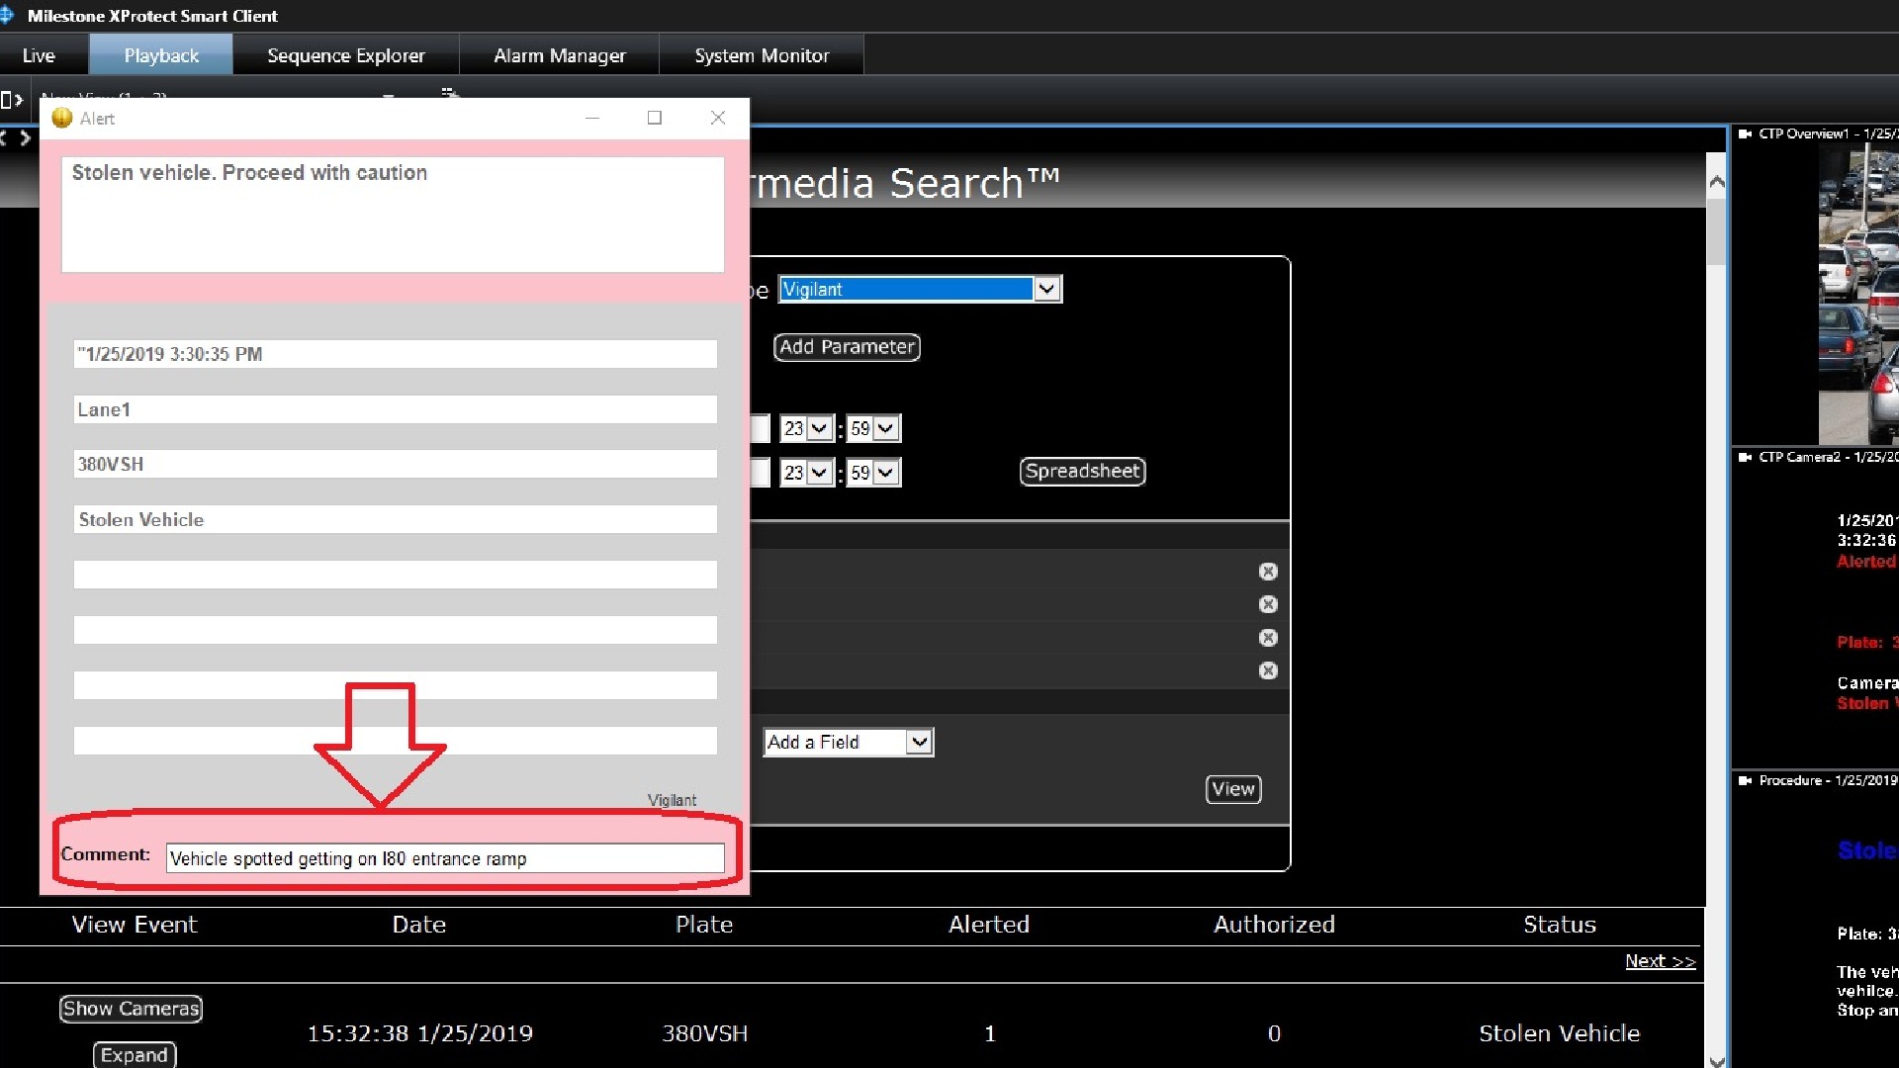The height and width of the screenshot is (1068, 1899).
Task: Go to the next view arrow
Action: [26, 138]
